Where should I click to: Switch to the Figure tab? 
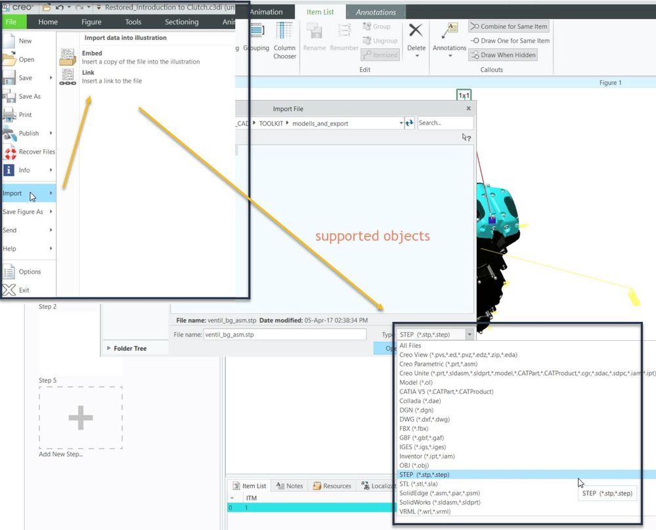point(91,22)
